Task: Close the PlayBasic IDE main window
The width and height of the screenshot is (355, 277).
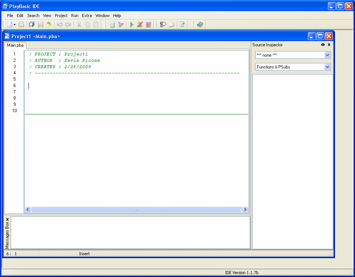Action: click(349, 6)
